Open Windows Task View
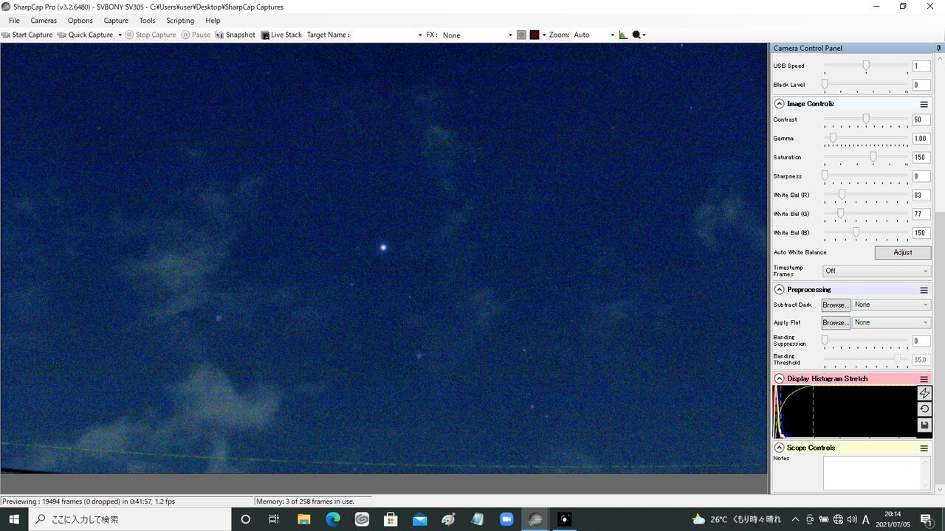This screenshot has width=945, height=531. click(274, 519)
